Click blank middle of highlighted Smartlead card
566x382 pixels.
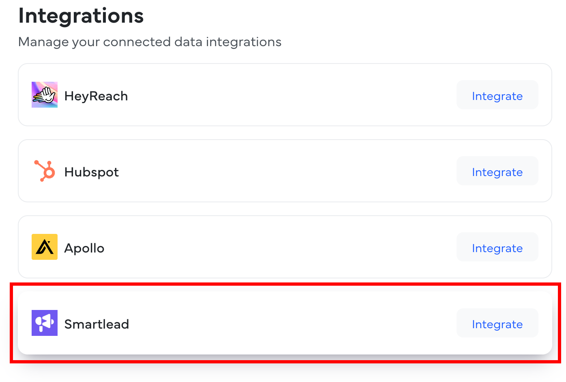point(284,324)
